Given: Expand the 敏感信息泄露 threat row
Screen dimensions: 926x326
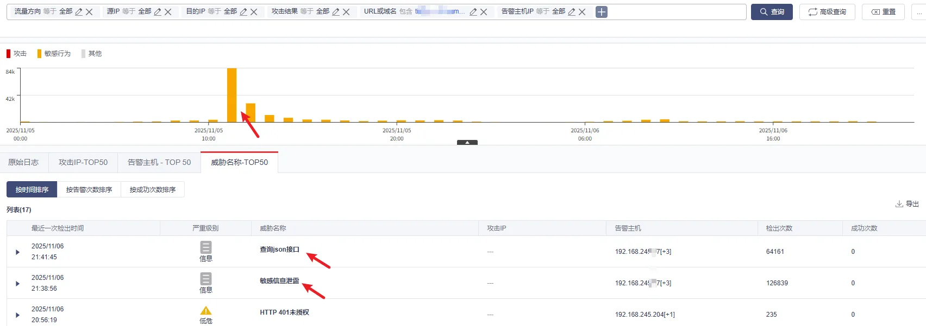Looking at the screenshot, I should pyautogui.click(x=17, y=284).
